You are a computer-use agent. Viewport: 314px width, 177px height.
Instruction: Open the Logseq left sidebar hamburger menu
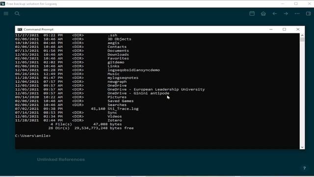tap(6, 13)
